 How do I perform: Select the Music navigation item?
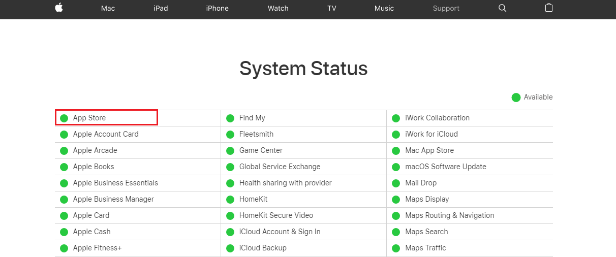coord(384,8)
